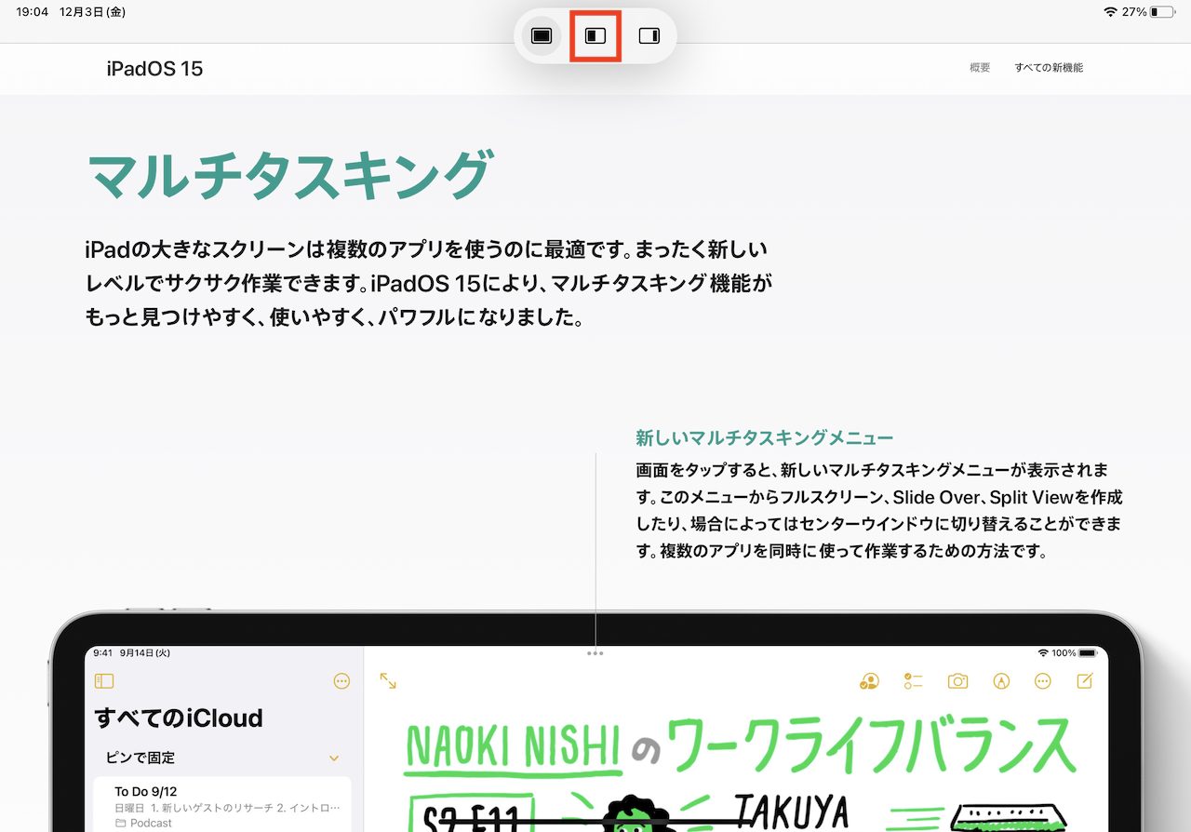Tap the 12月3日(金) date in status bar
Image resolution: width=1191 pixels, height=832 pixels.
point(92,12)
